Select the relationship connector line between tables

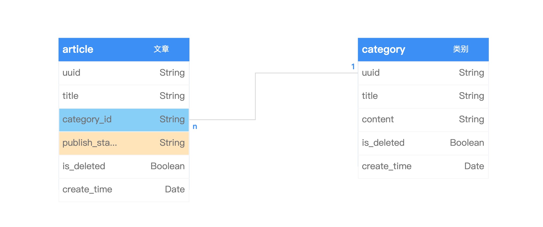coord(255,96)
